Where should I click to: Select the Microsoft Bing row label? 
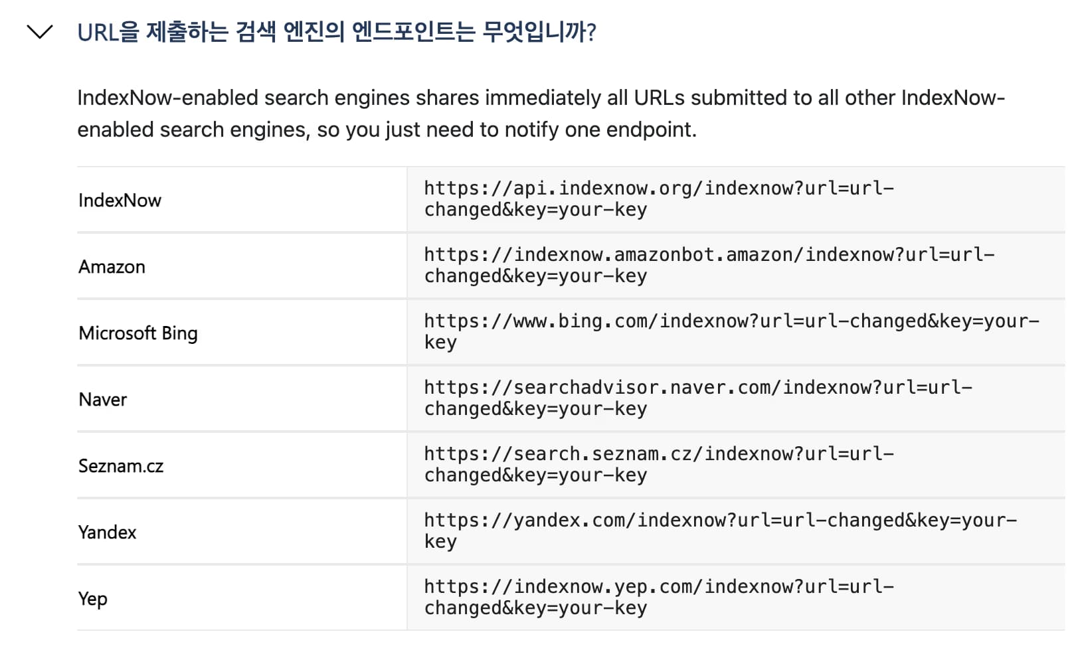pos(137,333)
